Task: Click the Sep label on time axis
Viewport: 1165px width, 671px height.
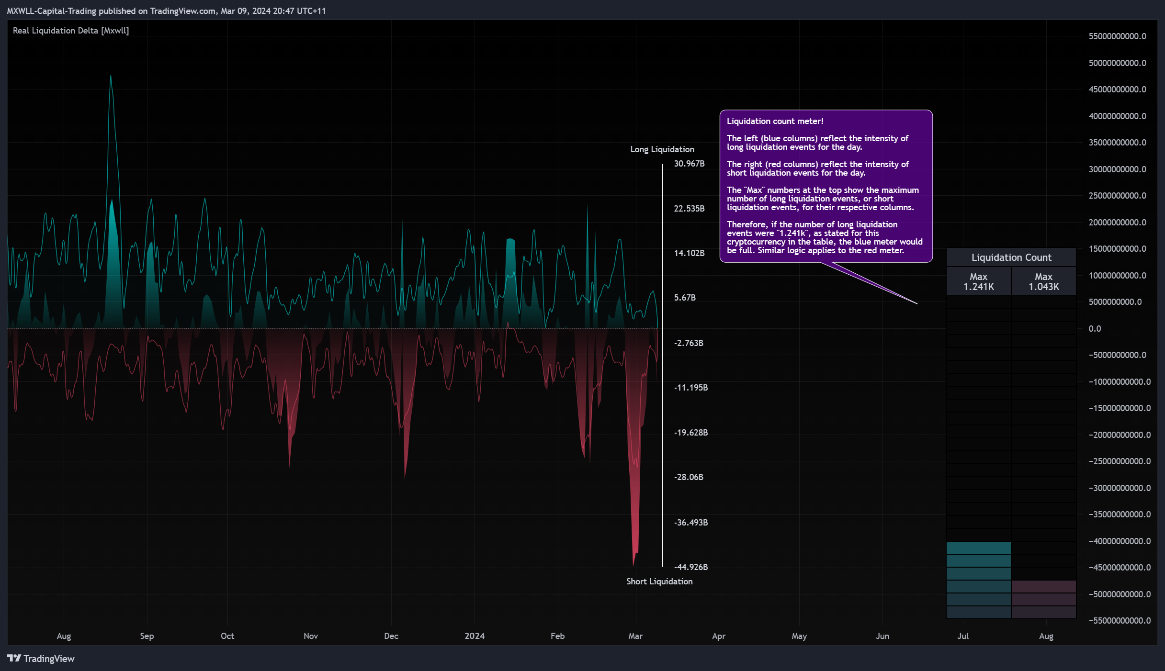Action: (x=147, y=636)
